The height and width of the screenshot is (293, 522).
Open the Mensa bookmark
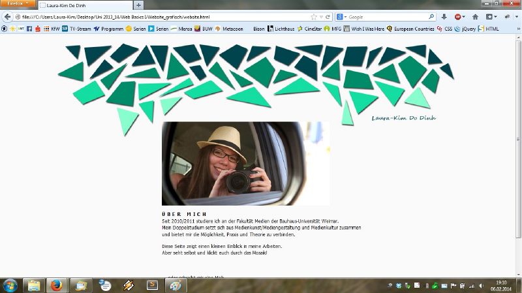click(x=181, y=29)
